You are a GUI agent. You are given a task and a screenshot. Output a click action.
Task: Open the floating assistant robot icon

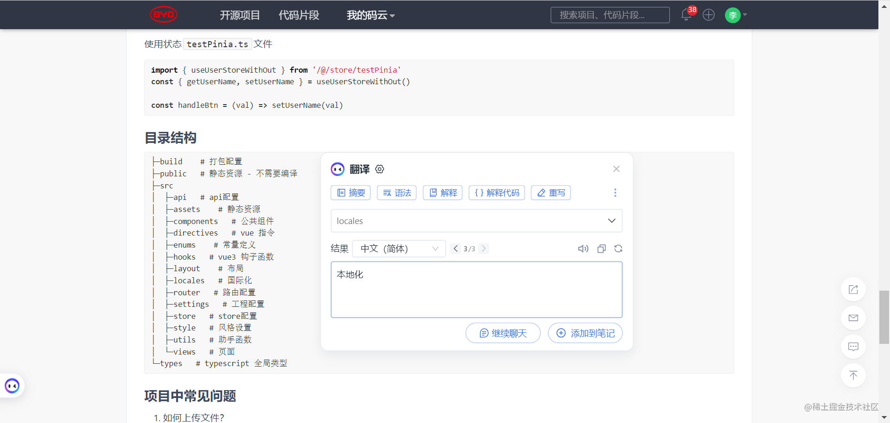(12, 386)
